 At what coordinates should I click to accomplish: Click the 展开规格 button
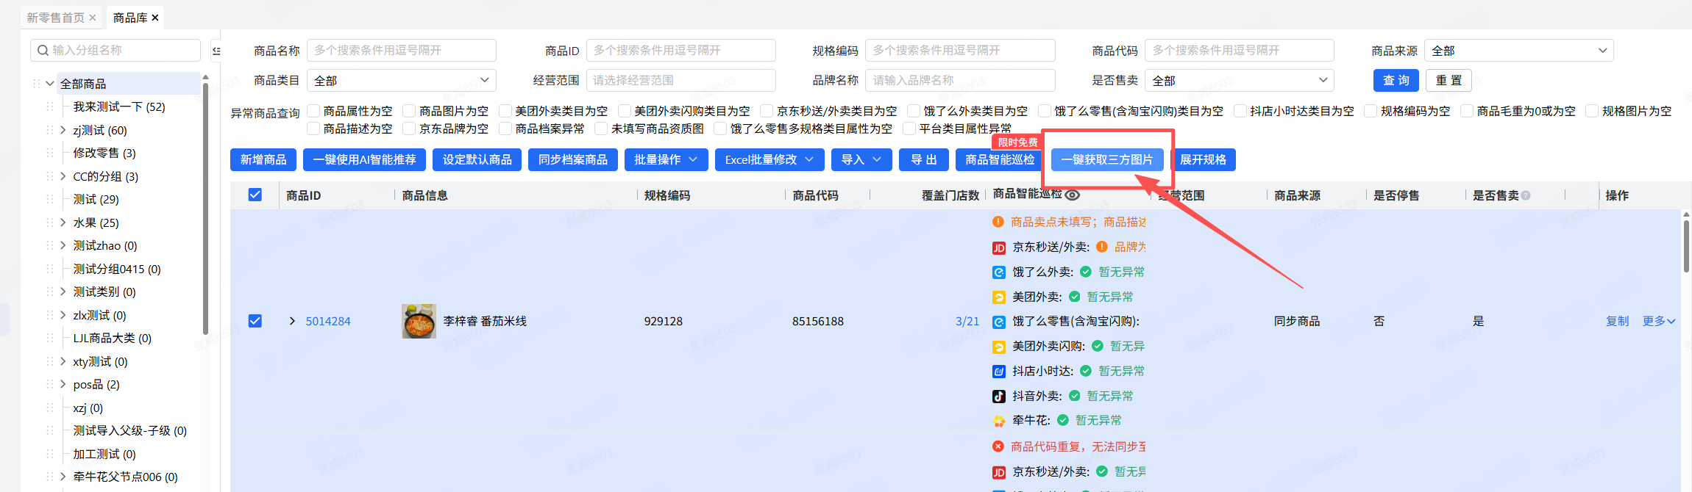[x=1203, y=159]
